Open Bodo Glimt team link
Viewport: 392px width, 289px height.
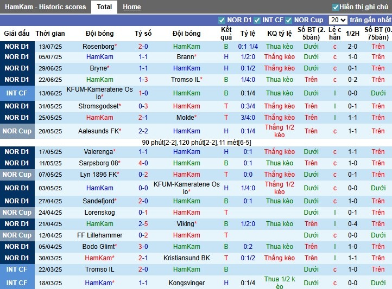pyautogui.click(x=98, y=247)
